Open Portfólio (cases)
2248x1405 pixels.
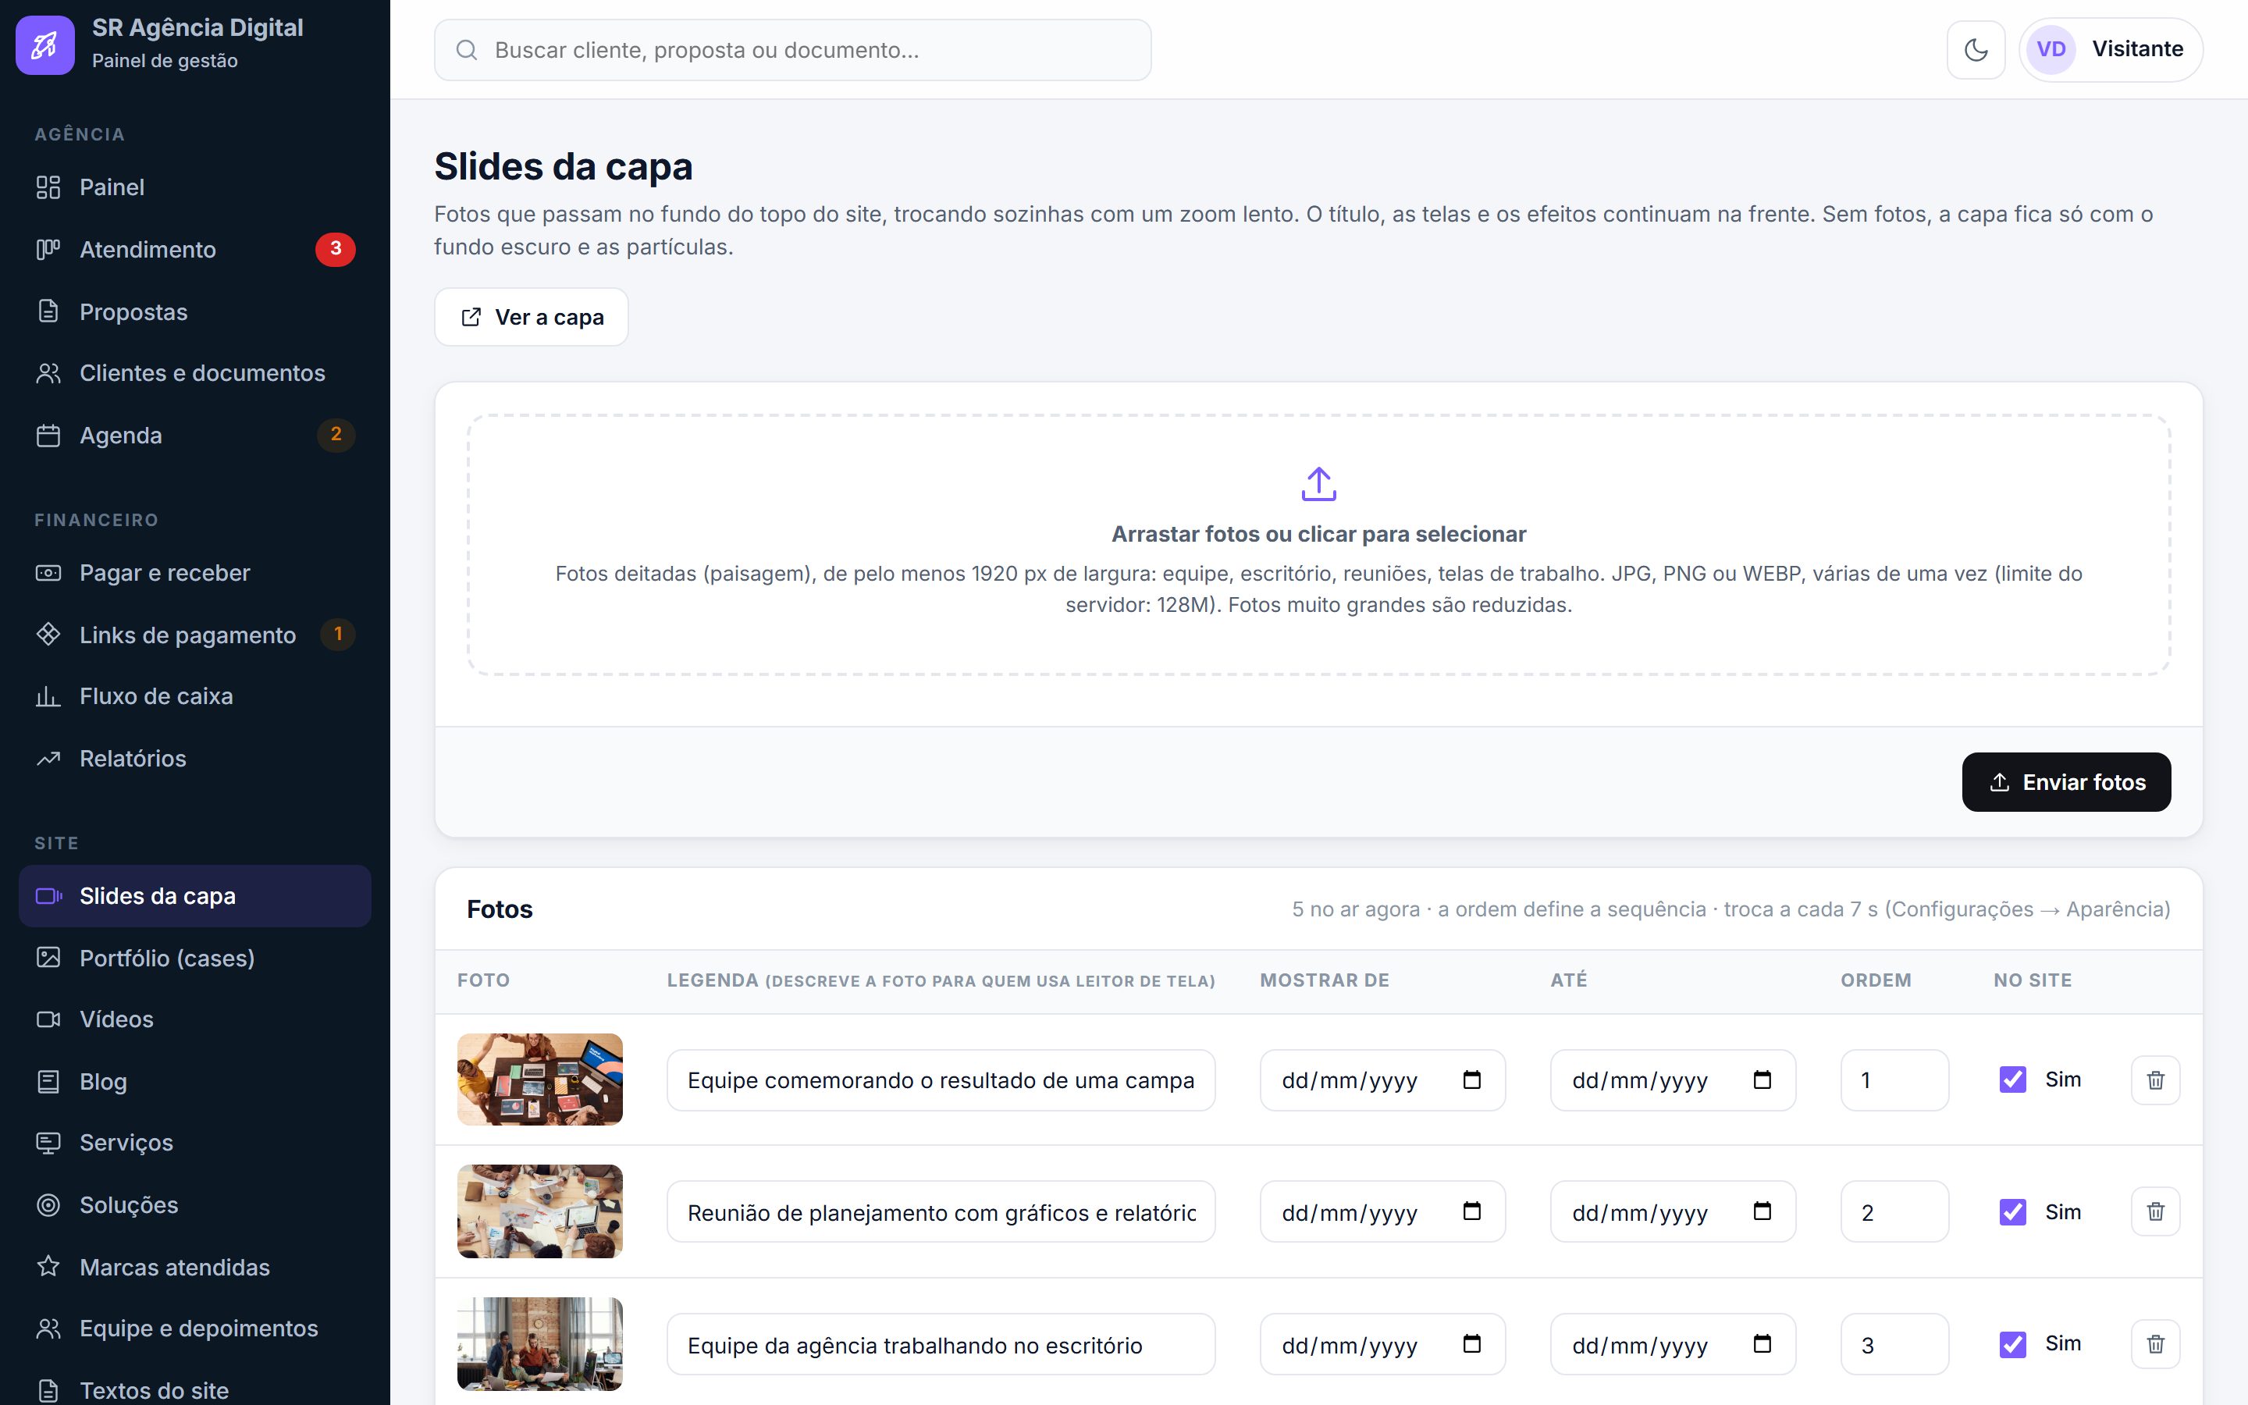[195, 958]
